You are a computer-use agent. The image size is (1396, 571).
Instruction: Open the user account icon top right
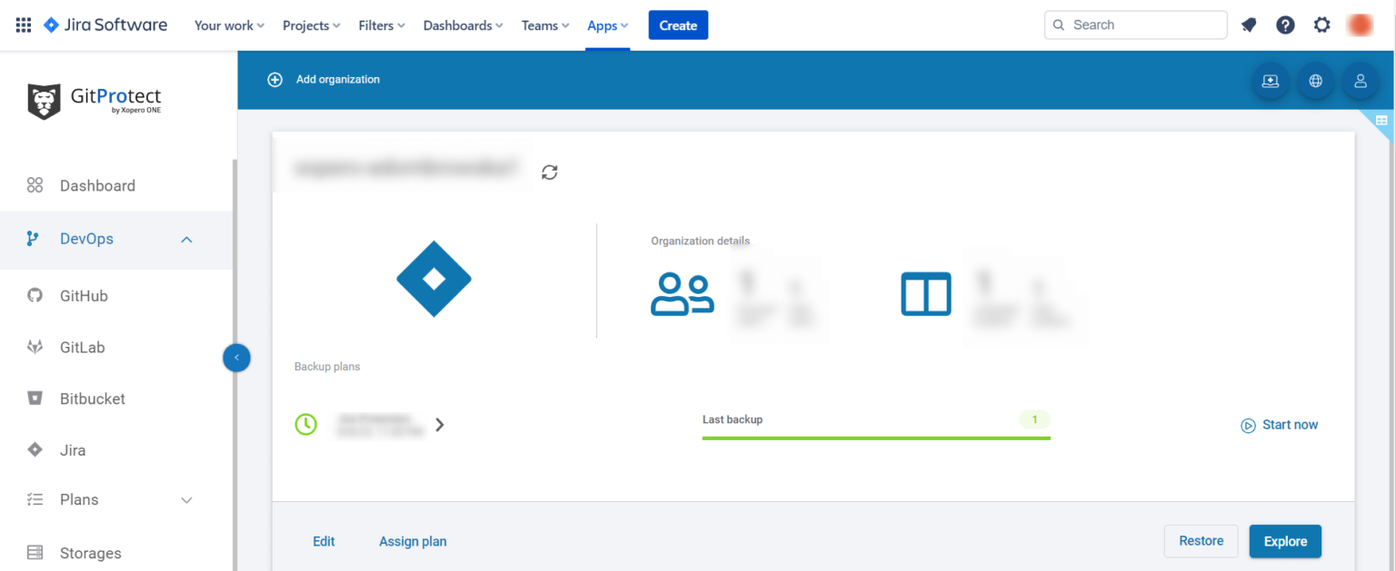pyautogui.click(x=1361, y=81)
